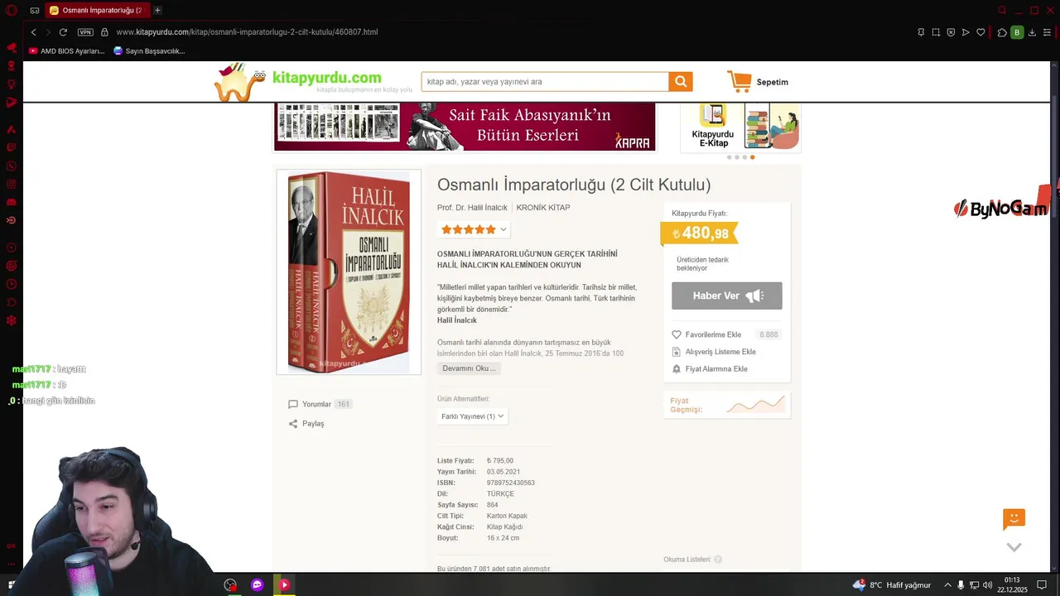Screen dimensions: 1060x596
Task: Open the AMD BIOS Ayarları bookmark
Action: coord(66,50)
